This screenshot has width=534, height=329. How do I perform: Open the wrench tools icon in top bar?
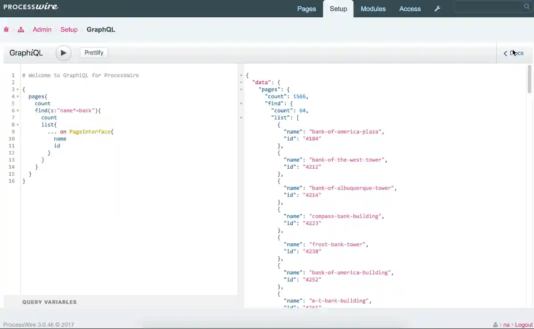(x=437, y=8)
